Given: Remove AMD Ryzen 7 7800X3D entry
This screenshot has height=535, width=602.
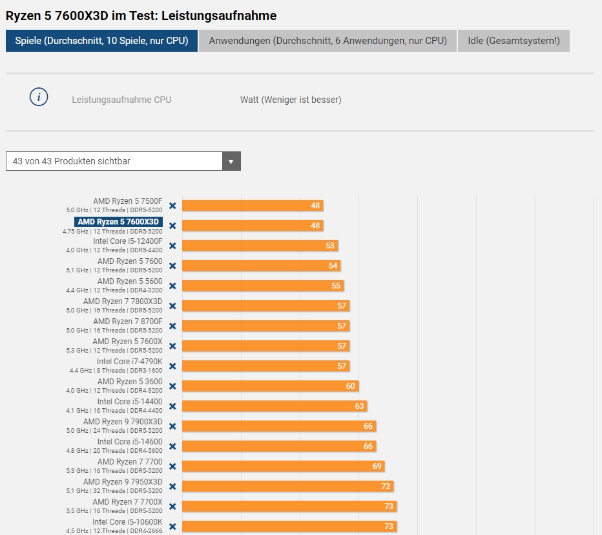Looking at the screenshot, I should coord(172,306).
